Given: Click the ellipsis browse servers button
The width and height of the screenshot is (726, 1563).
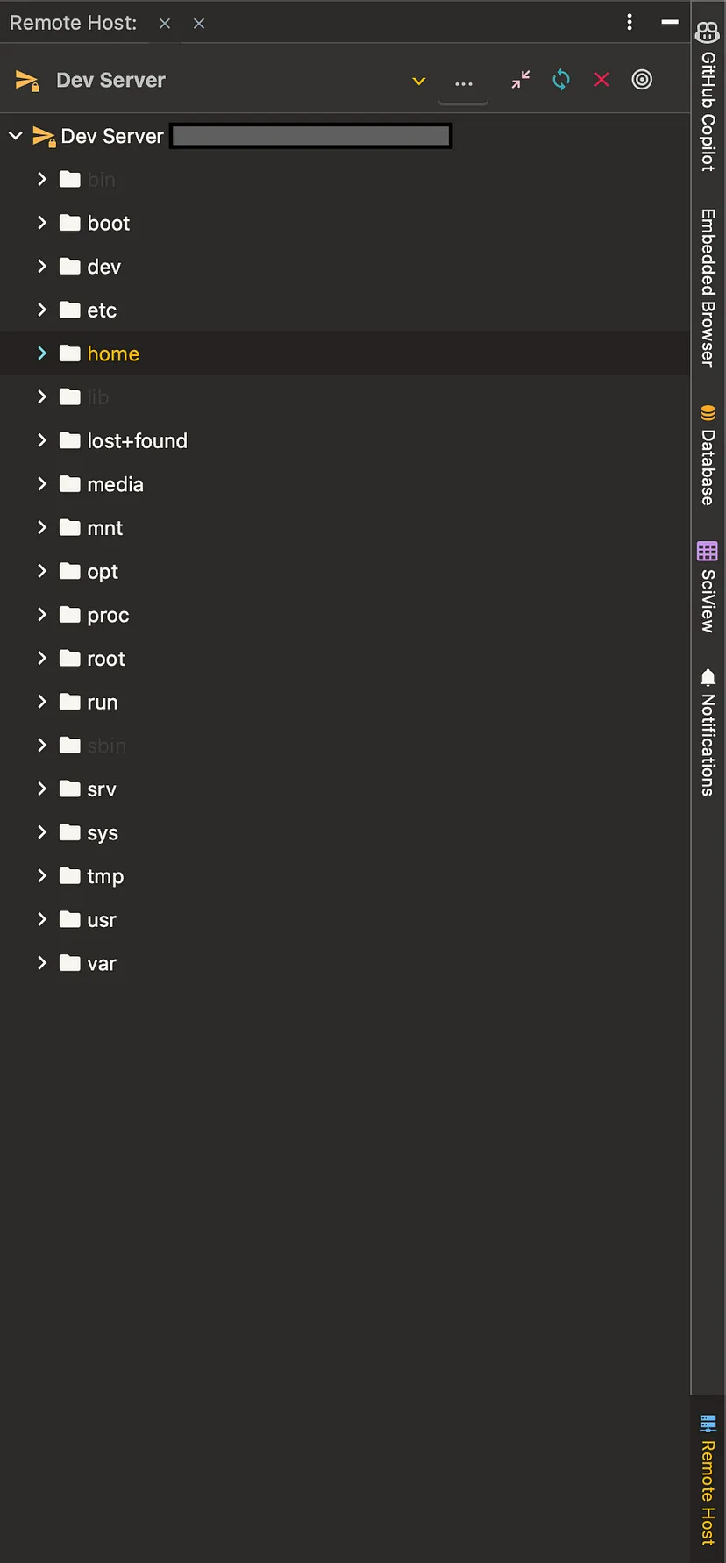Looking at the screenshot, I should pos(464,82).
